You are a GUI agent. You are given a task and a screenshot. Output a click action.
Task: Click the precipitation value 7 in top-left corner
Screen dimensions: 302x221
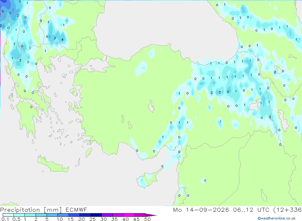click(10, 14)
